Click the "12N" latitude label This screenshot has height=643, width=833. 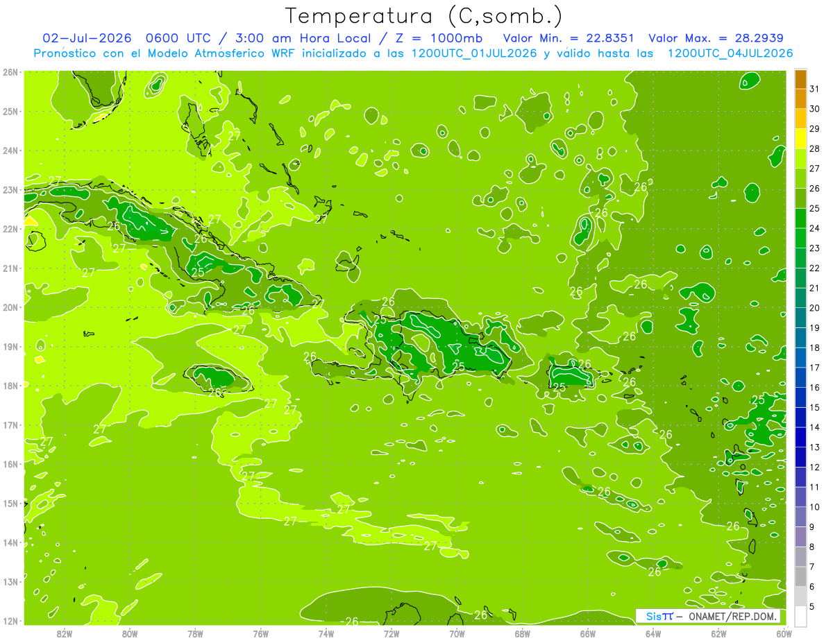pos(10,621)
